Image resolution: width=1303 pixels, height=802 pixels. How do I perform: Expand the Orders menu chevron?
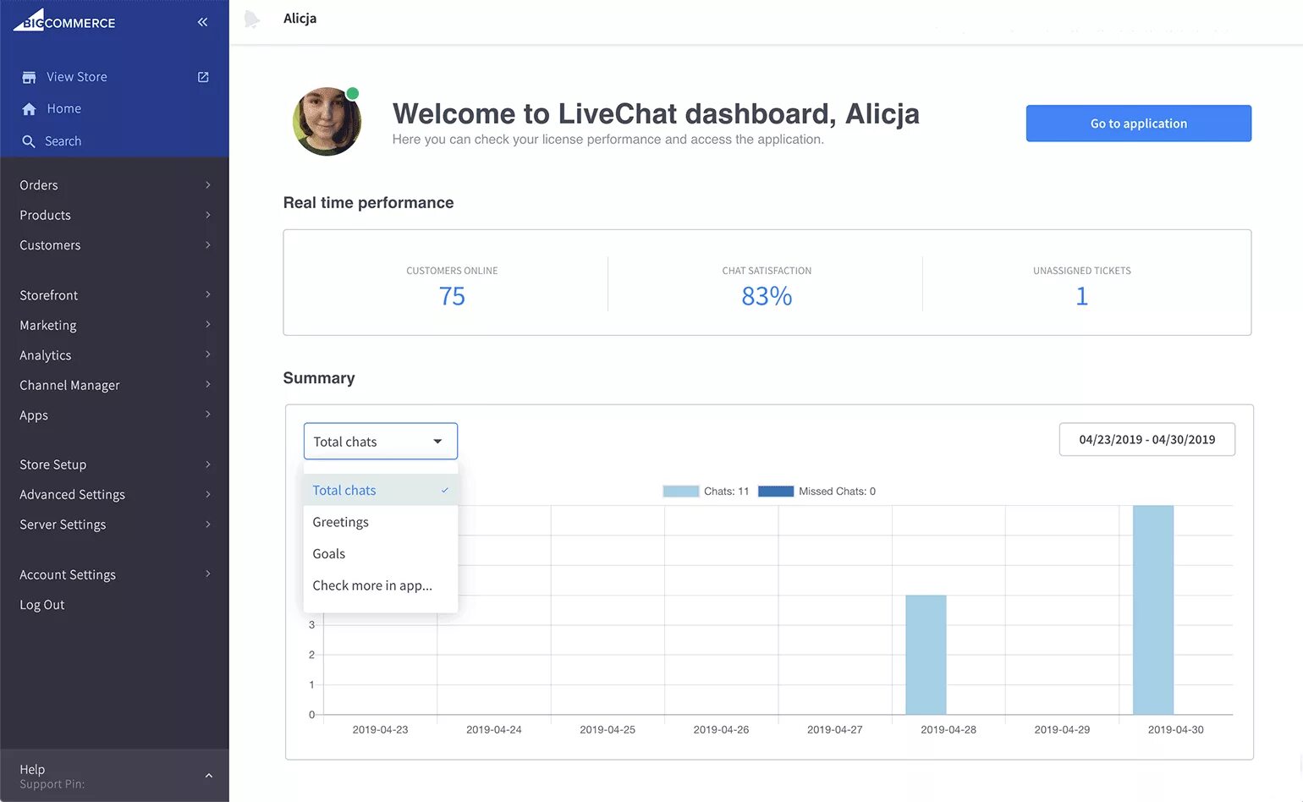208,185
